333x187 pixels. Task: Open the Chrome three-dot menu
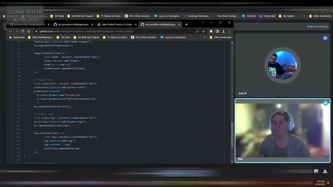tap(229, 31)
